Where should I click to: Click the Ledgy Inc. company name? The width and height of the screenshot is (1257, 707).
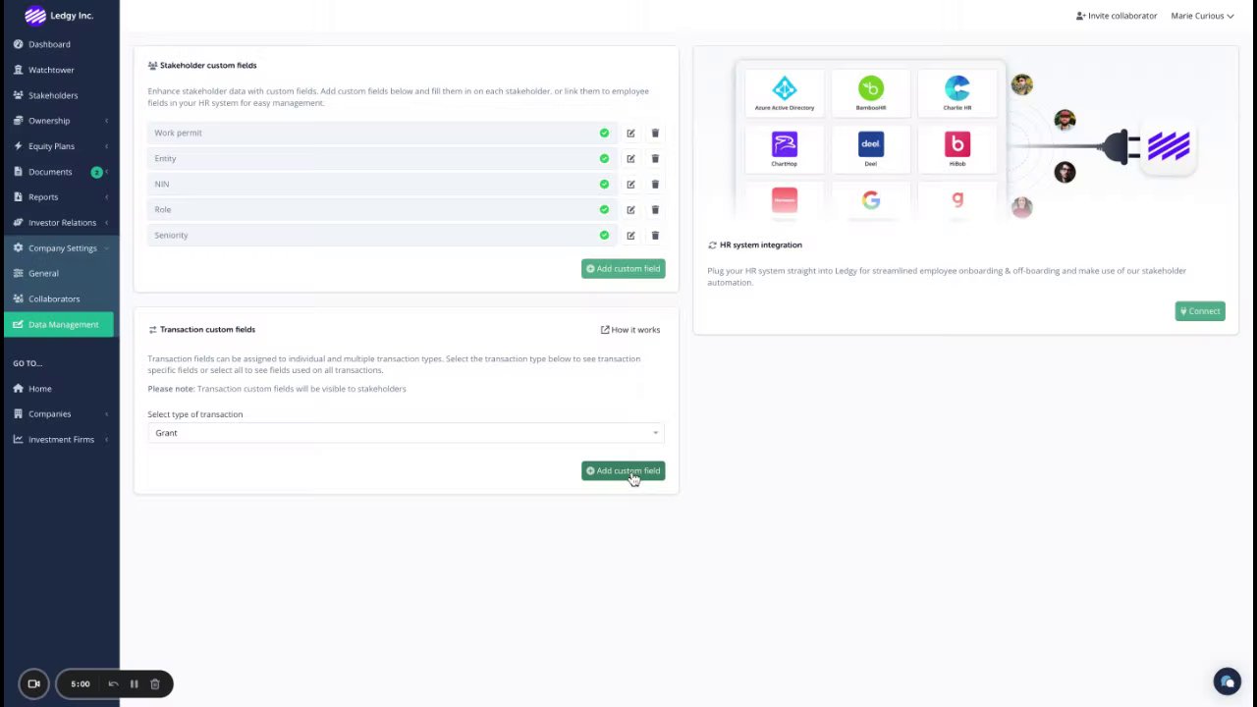click(73, 16)
